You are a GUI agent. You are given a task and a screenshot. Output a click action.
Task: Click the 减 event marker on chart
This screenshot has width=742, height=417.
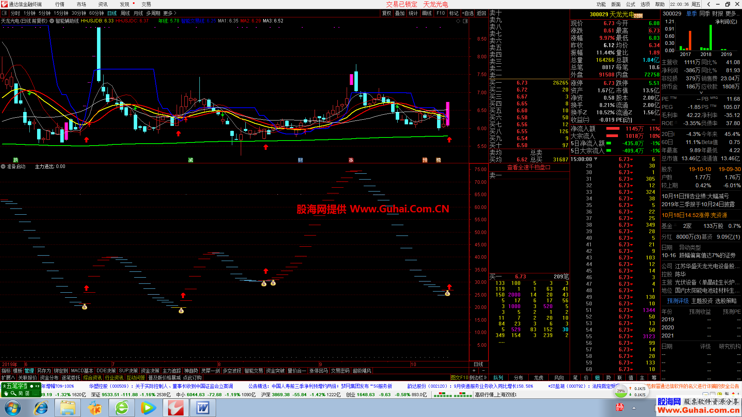191,160
